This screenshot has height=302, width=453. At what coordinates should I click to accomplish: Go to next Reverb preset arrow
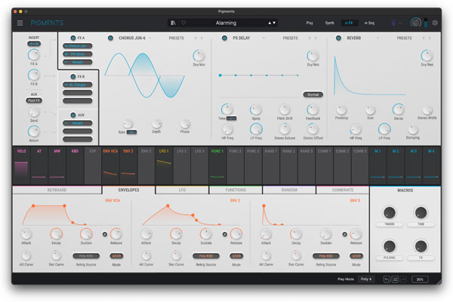pyautogui.click(x=430, y=38)
